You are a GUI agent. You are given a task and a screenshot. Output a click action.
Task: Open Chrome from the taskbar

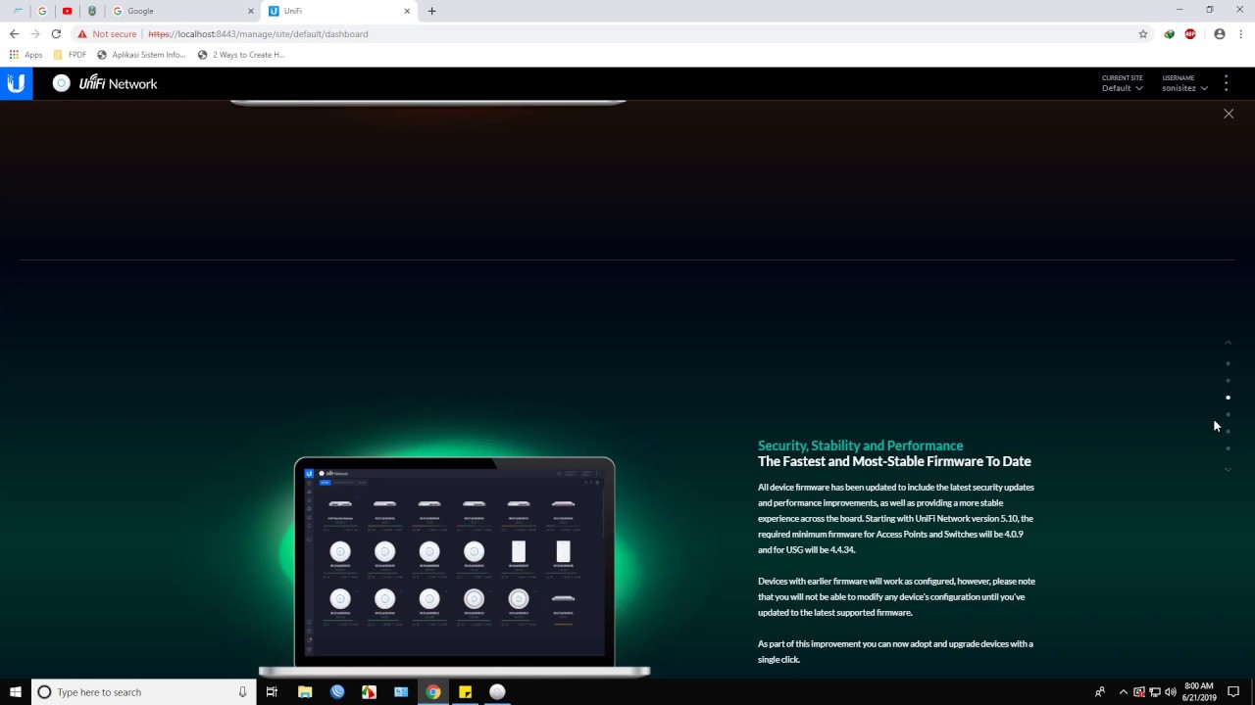[433, 691]
